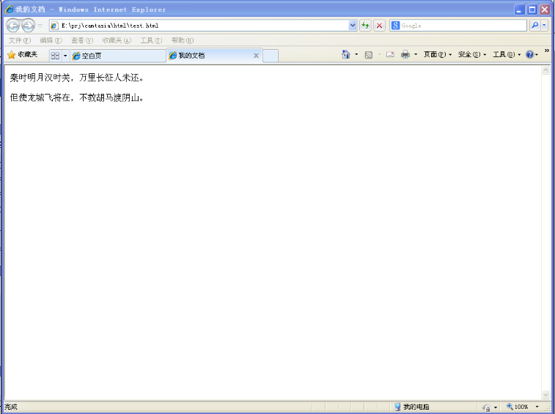Open the 查看(V) menu

tap(81, 40)
